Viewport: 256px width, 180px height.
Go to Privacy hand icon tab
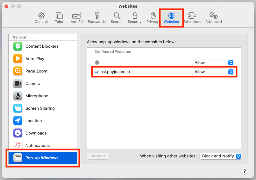click(x=153, y=18)
